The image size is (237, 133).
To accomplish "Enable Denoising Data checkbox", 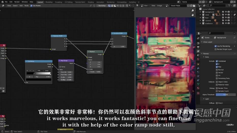I will point(217,78).
